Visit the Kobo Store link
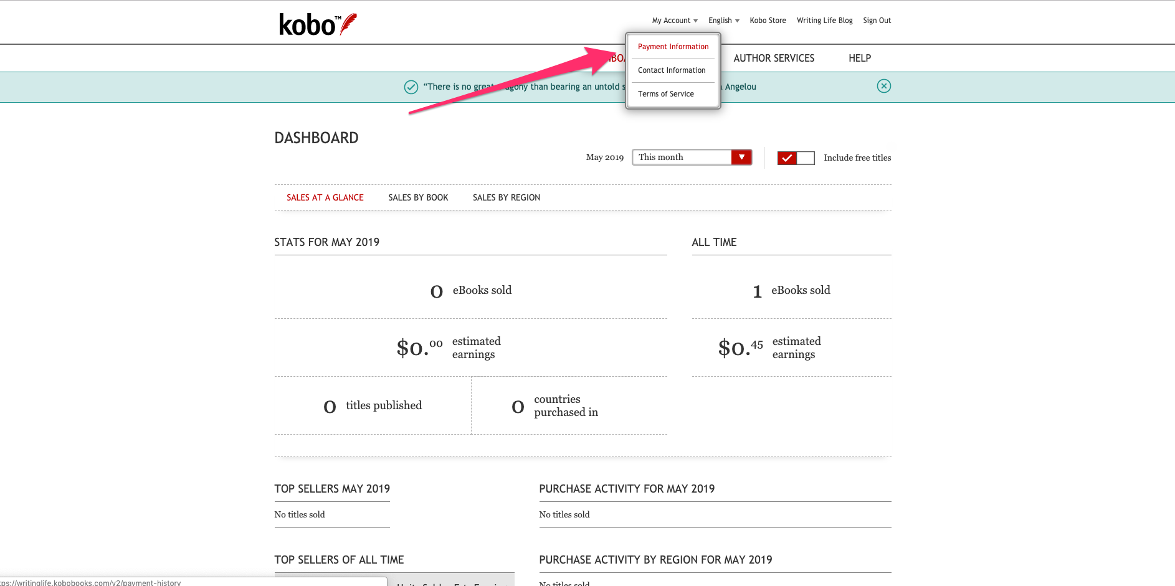The image size is (1175, 586). (x=768, y=21)
